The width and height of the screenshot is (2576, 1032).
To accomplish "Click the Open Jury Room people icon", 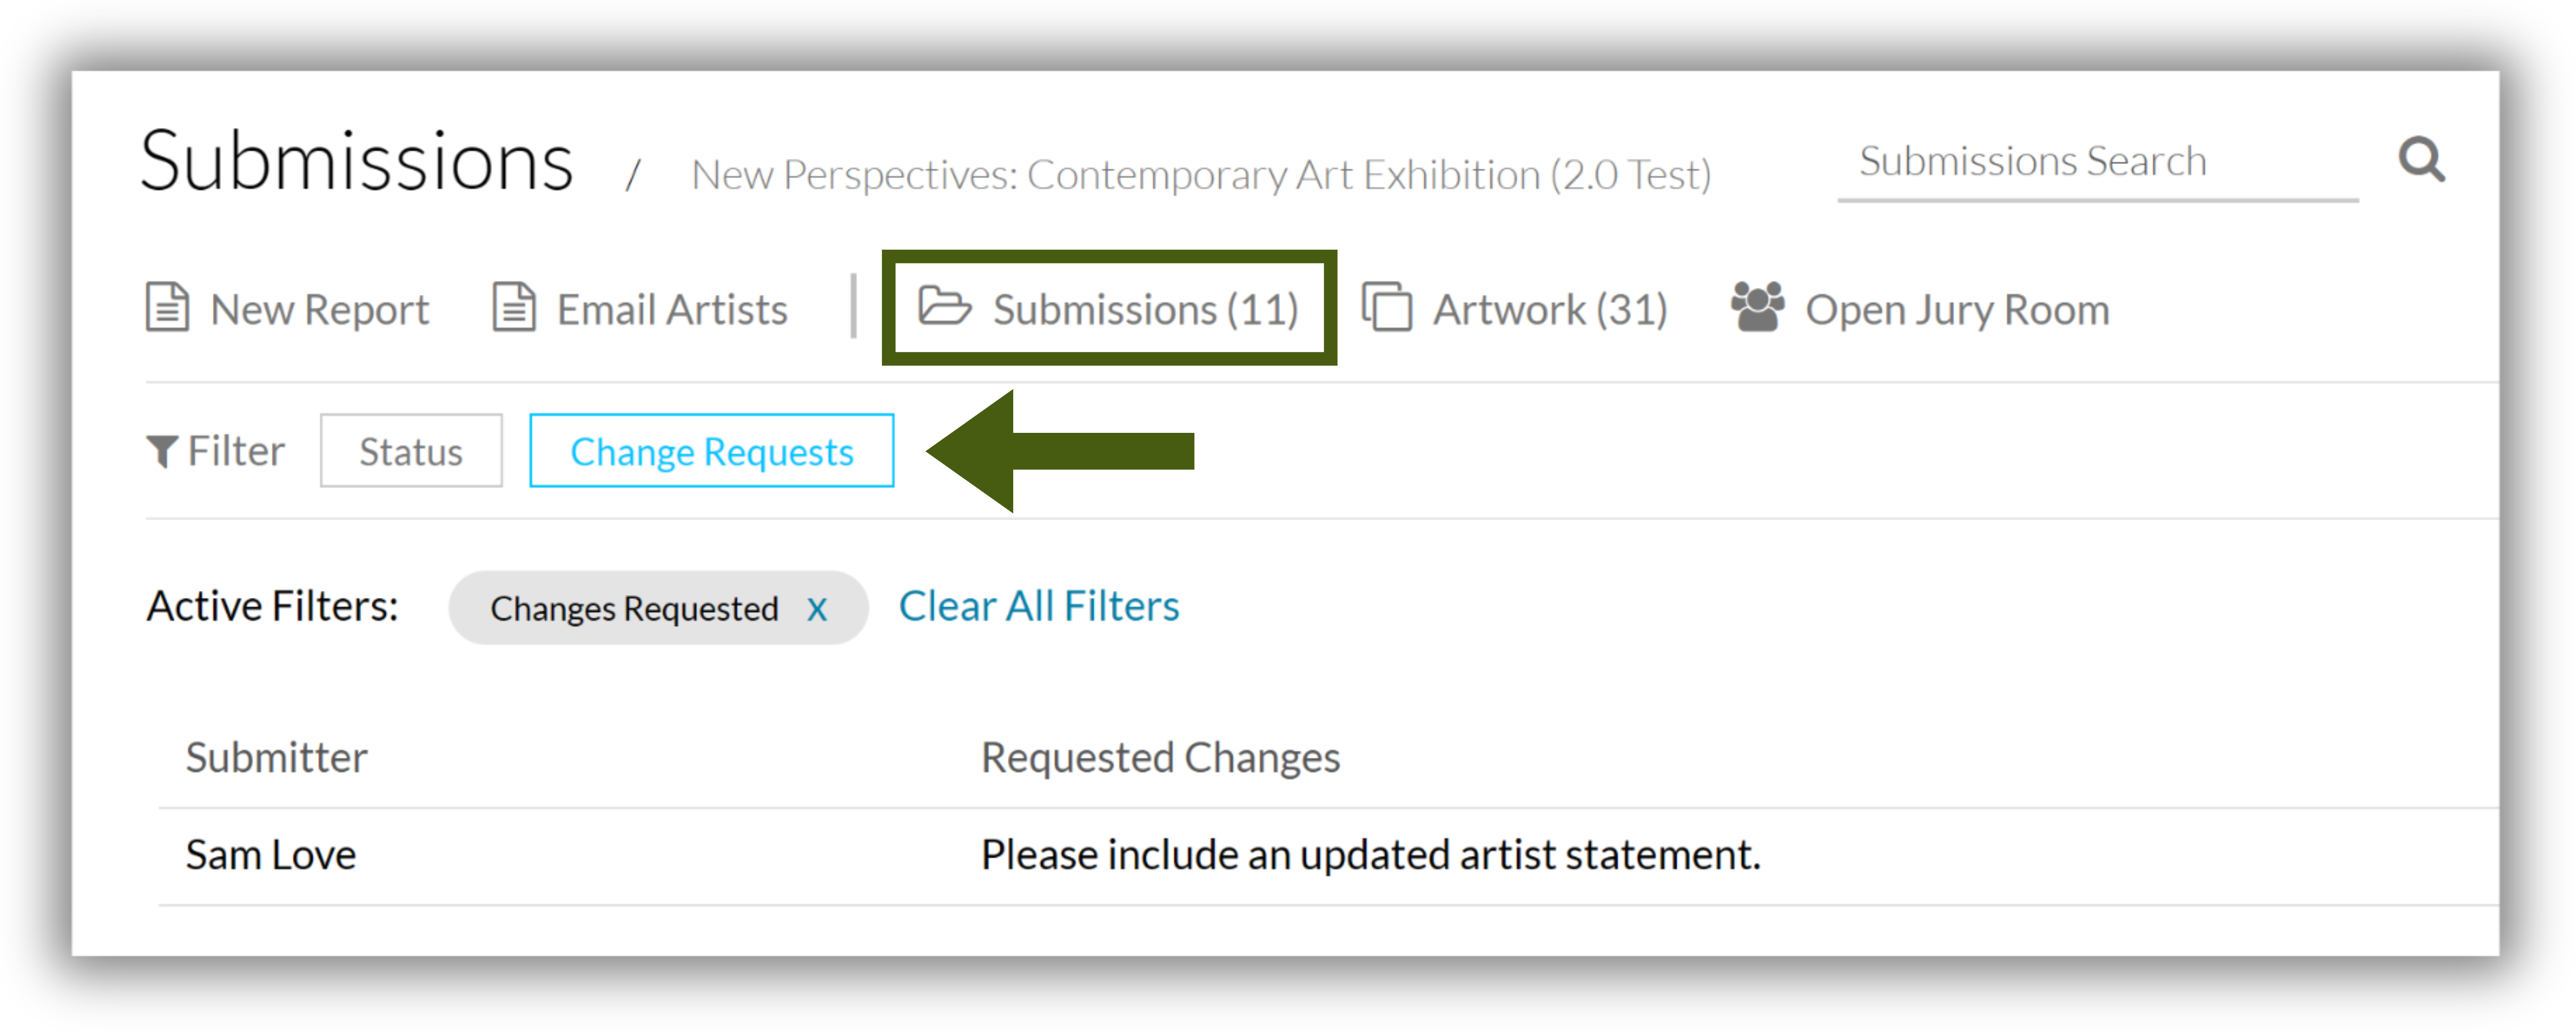I will pos(1757,307).
